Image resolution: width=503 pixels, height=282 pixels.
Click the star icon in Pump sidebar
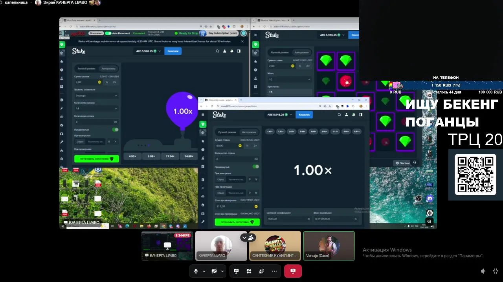(x=62, y=61)
